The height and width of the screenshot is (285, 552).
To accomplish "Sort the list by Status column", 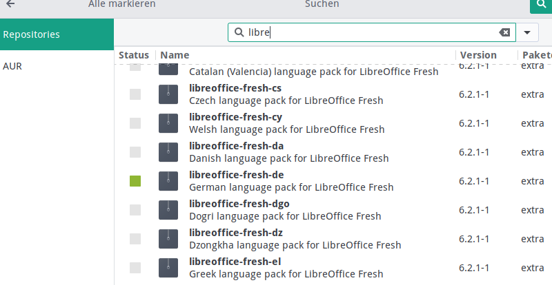I will (134, 55).
